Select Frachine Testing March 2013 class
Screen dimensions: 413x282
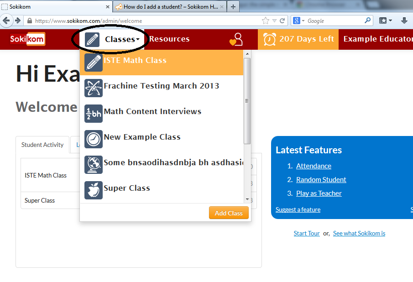[x=162, y=88]
